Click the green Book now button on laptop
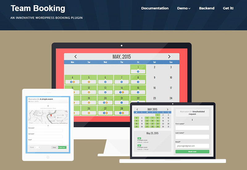 (x=192, y=152)
